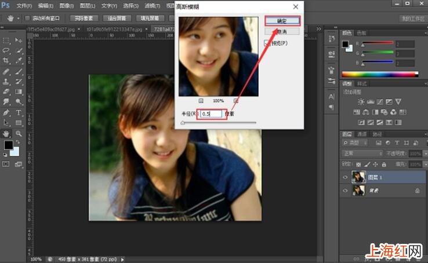Screen dimensions: 428x263
Task: Toggle lock all padlock icon
Action: (384, 165)
